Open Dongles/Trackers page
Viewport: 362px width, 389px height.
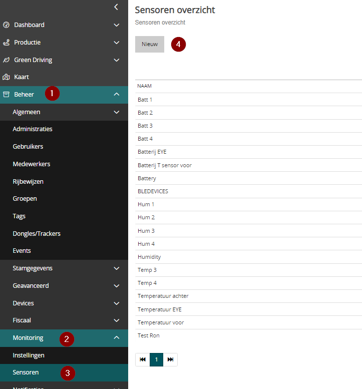tap(64, 233)
